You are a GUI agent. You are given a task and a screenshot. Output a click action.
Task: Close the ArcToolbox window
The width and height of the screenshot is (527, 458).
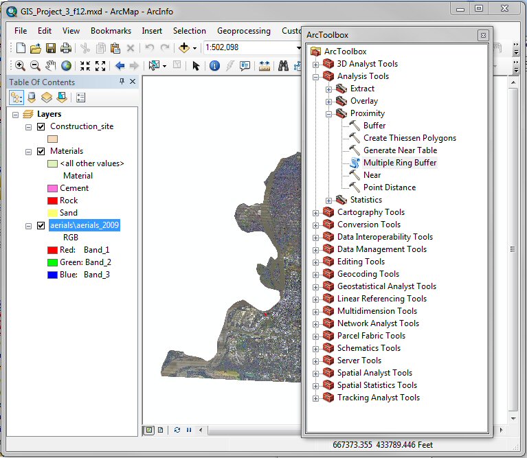click(x=483, y=35)
